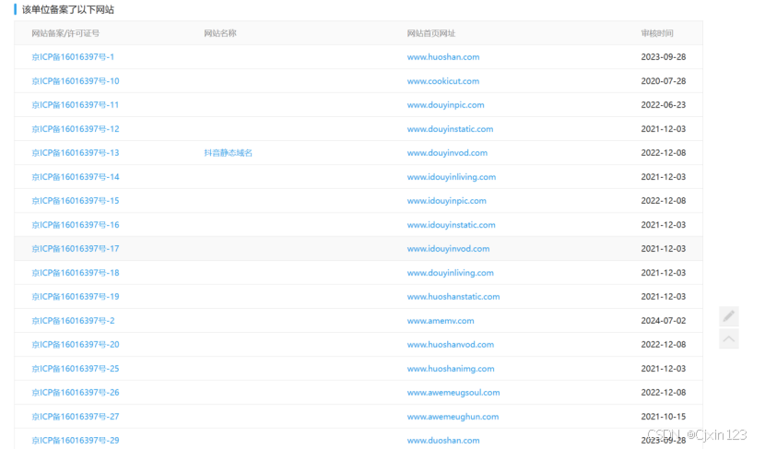
Task: Select date 2022-12-08 in awemeugsoul row
Action: (664, 393)
